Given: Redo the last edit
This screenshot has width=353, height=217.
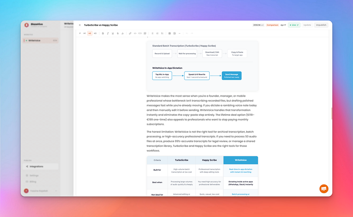Looking at the screenshot, I should point(192,33).
